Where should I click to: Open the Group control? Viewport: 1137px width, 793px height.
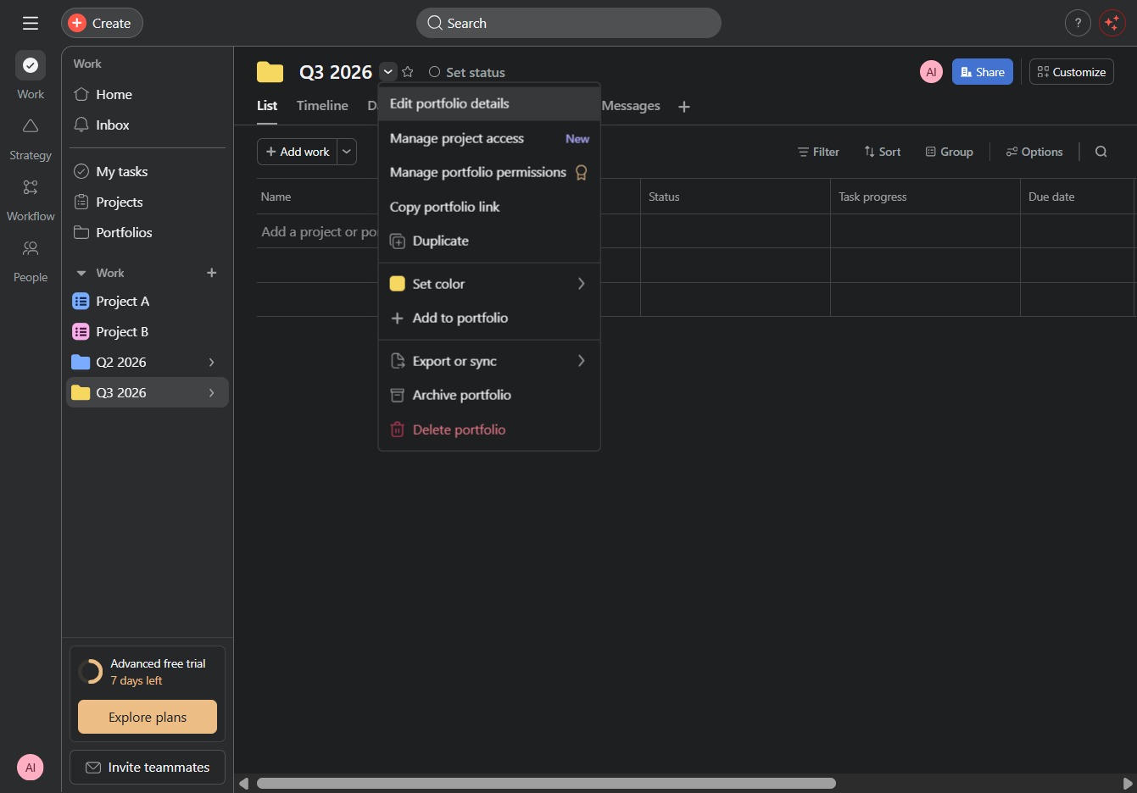pos(949,152)
